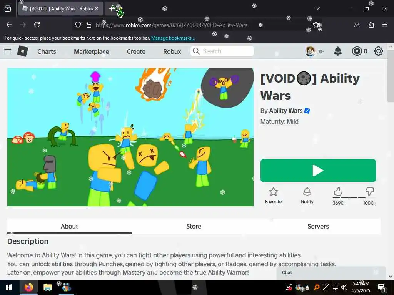Open the browser downloads panel

357,25
